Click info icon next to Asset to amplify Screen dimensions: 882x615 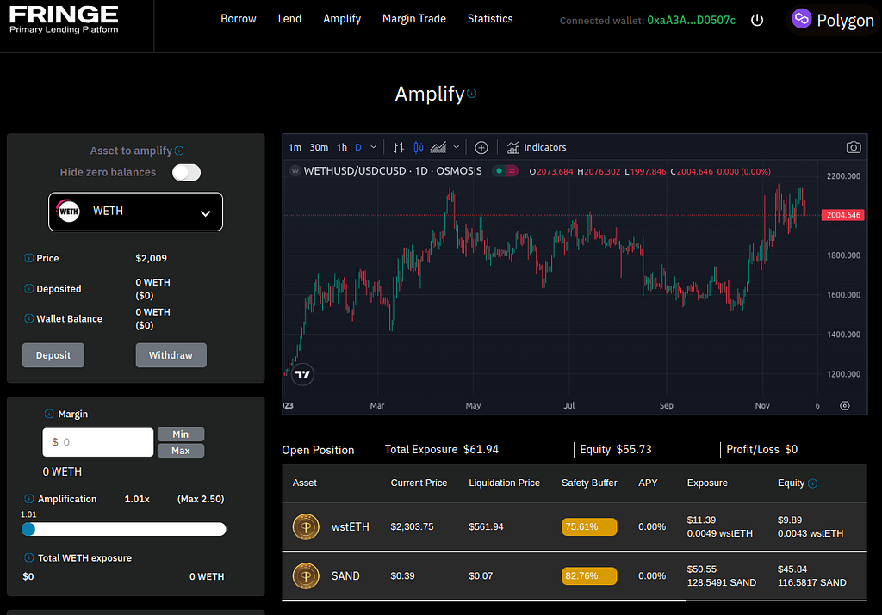(x=179, y=151)
